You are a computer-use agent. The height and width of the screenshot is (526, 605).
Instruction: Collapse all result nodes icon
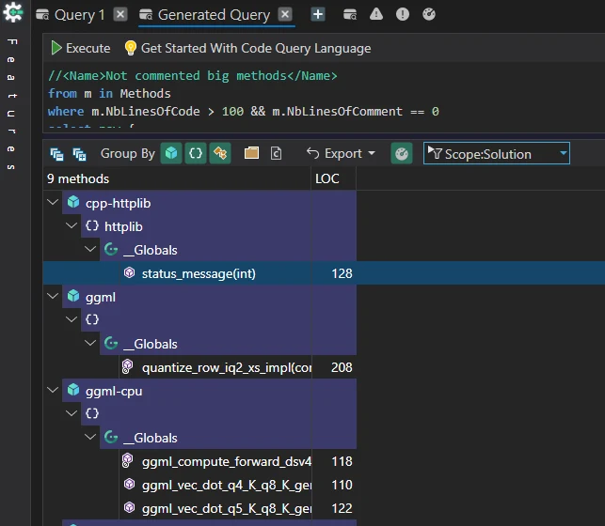(57, 154)
